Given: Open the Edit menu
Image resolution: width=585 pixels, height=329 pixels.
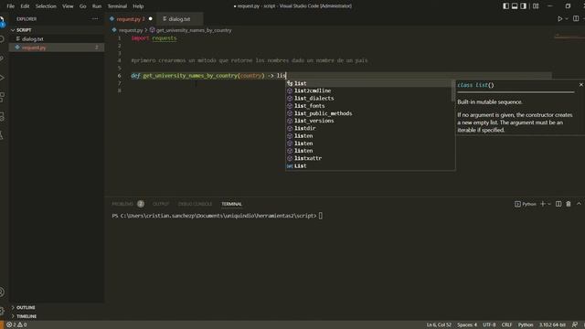Looking at the screenshot, I should (25, 6).
